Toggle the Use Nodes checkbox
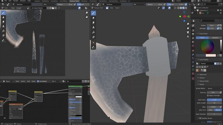 38,81
